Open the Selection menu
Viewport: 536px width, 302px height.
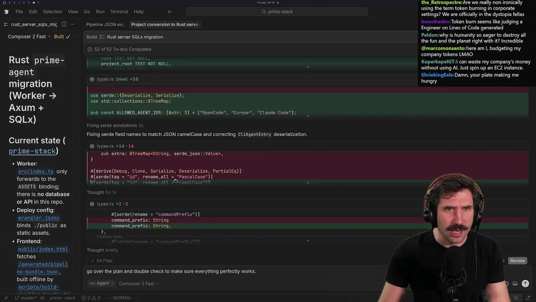[52, 12]
